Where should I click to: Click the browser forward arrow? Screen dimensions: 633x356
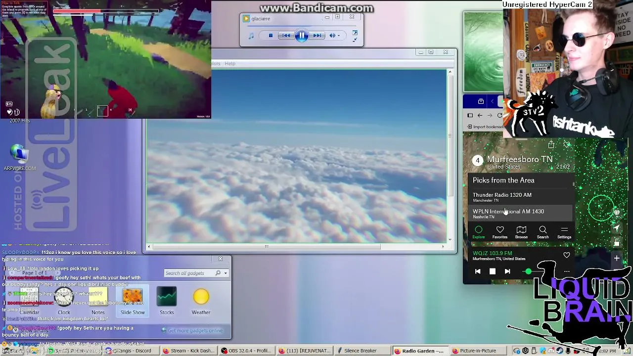click(x=490, y=115)
